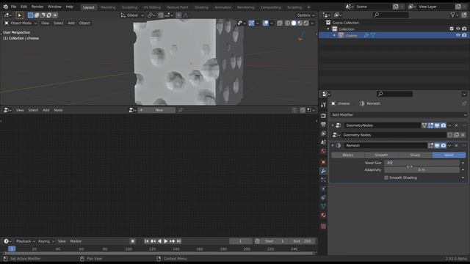Click frame 1 marker on timeline

point(12,249)
